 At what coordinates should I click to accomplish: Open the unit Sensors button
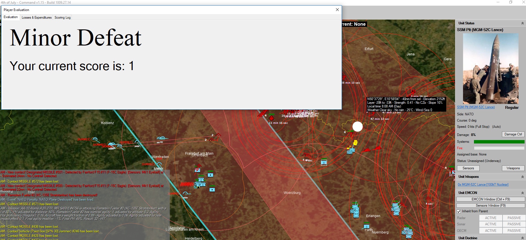[468, 168]
